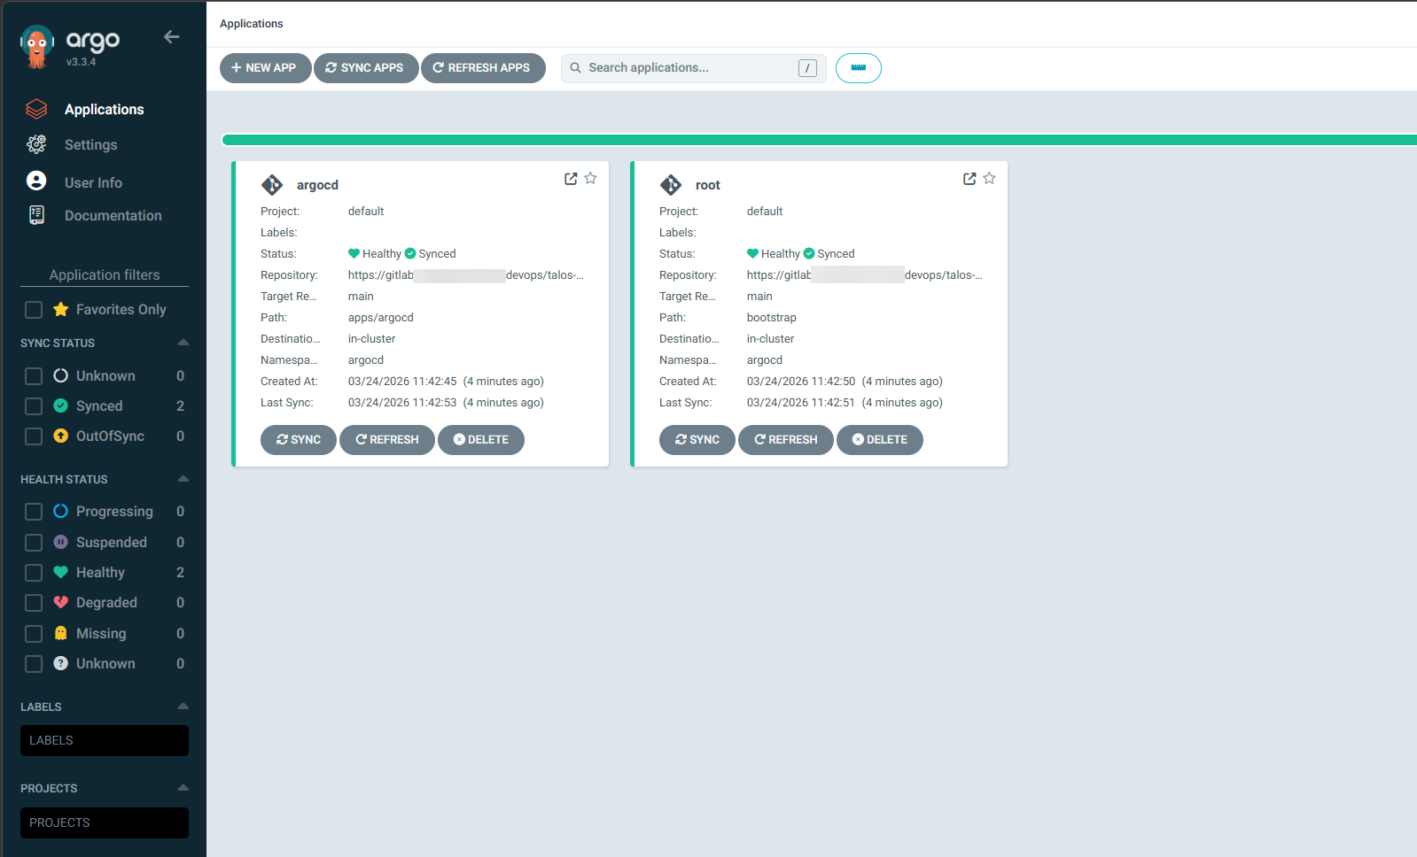
Task: Favorite the root application star
Action: [989, 178]
